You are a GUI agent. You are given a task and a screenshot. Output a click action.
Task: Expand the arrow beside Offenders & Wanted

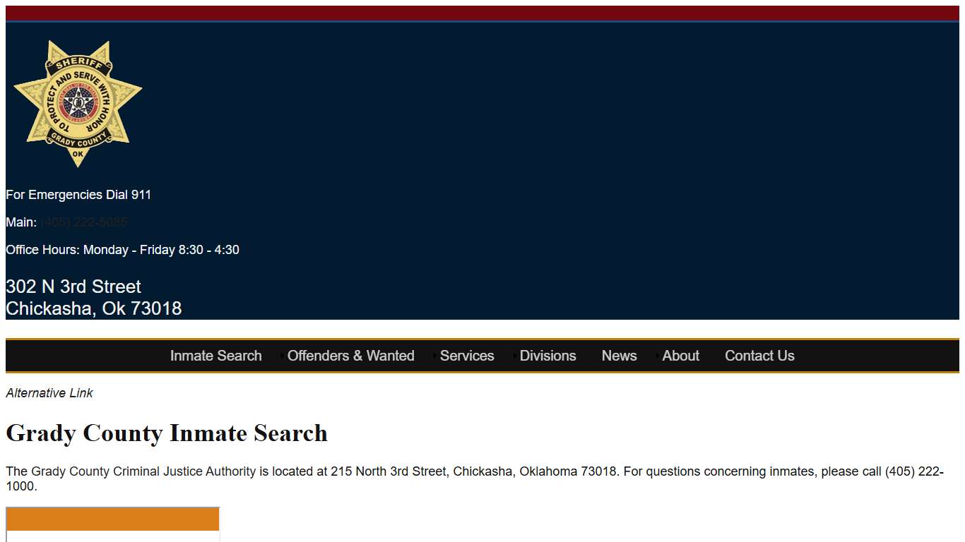pyautogui.click(x=282, y=356)
